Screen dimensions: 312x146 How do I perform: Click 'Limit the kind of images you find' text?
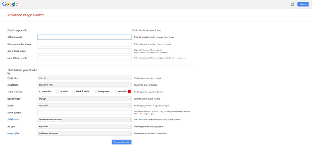147,99
